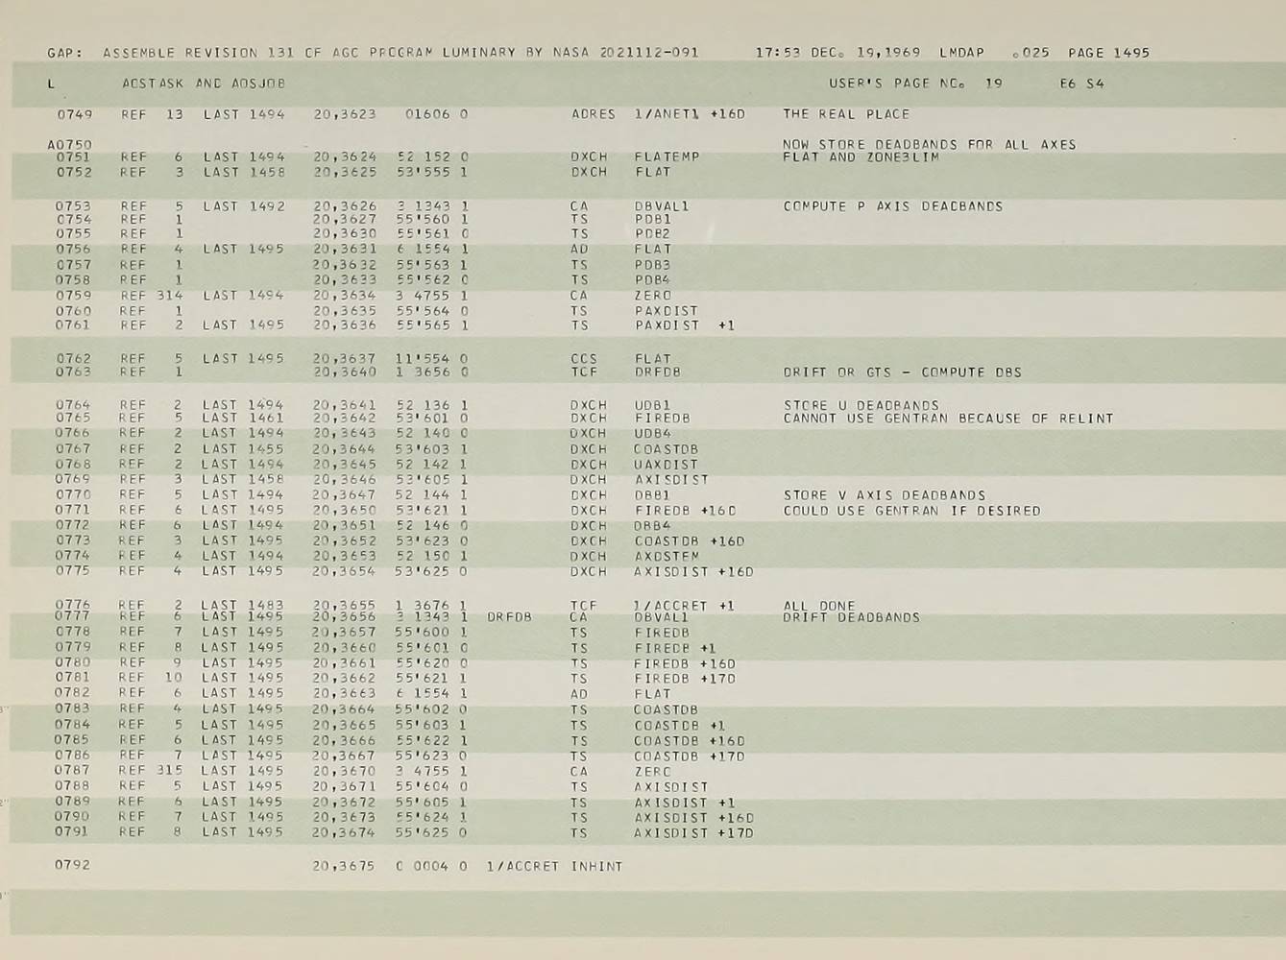Click "LAST 1455" on line 0767
Screen dimensions: 1286x960
pyautogui.click(x=242, y=449)
